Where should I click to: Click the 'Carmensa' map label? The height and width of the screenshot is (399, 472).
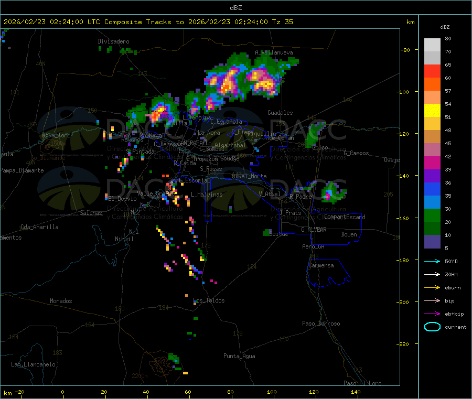[321, 265]
